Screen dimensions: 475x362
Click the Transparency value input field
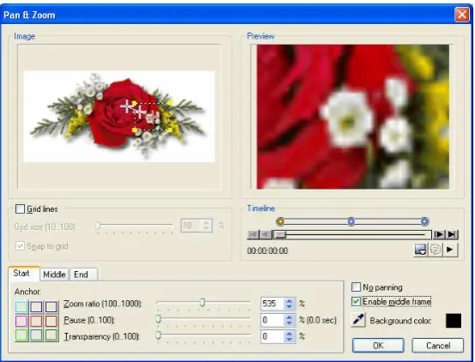(272, 336)
